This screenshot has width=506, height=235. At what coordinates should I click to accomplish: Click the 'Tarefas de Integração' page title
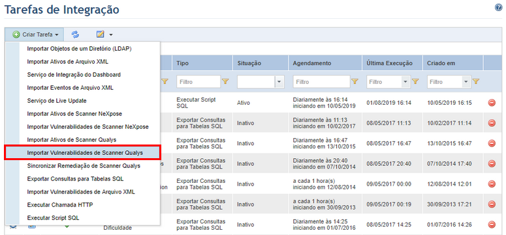coord(61,9)
